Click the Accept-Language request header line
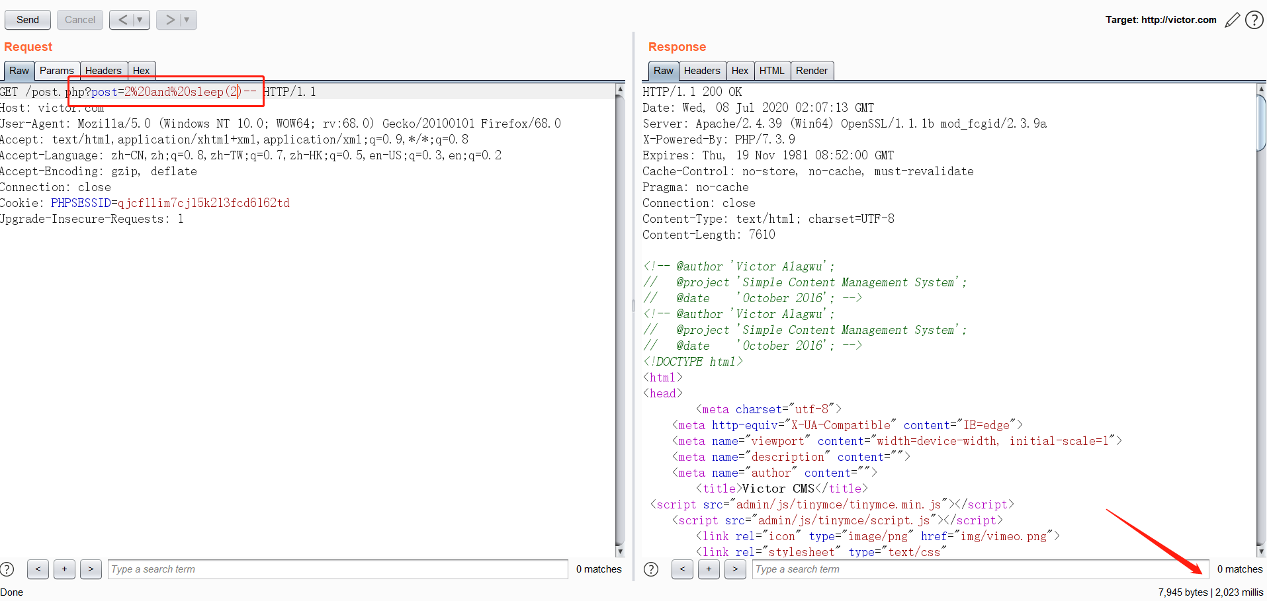 tap(251, 155)
